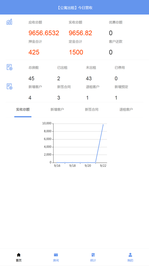Click the 实收总额 value 9656.82
Image resolution: width=149 pixels, height=266 pixels.
[80, 33]
